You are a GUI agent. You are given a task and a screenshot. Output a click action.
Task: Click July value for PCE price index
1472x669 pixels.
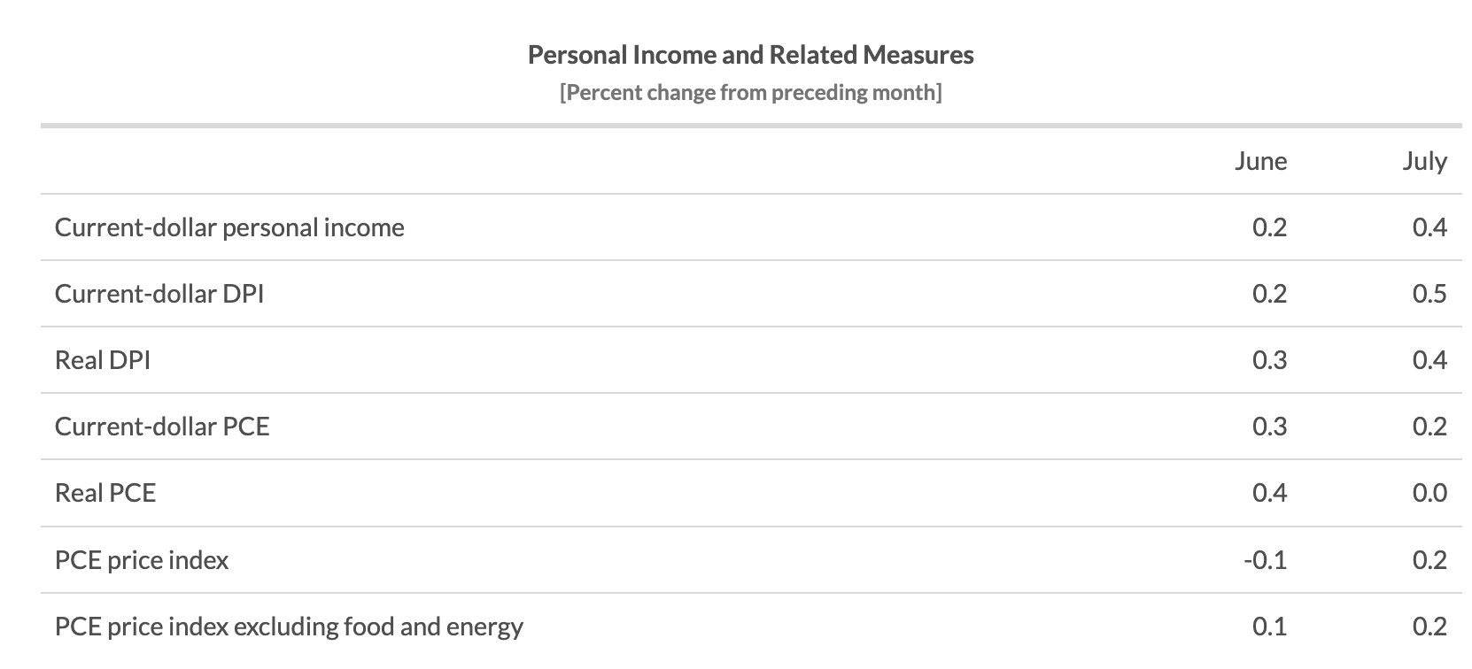pyautogui.click(x=1429, y=560)
